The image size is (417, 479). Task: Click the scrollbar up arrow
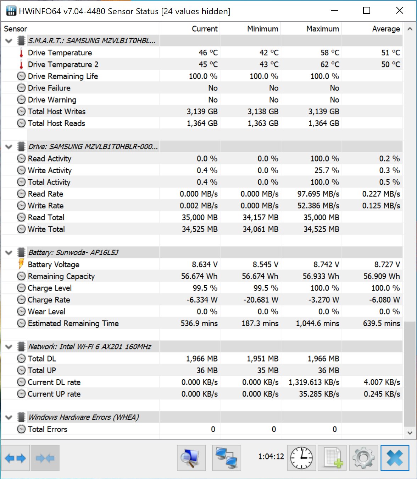[x=410, y=29]
